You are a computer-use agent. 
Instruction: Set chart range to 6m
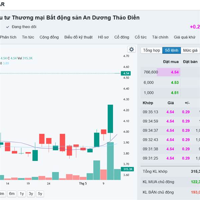tap(12, 194)
